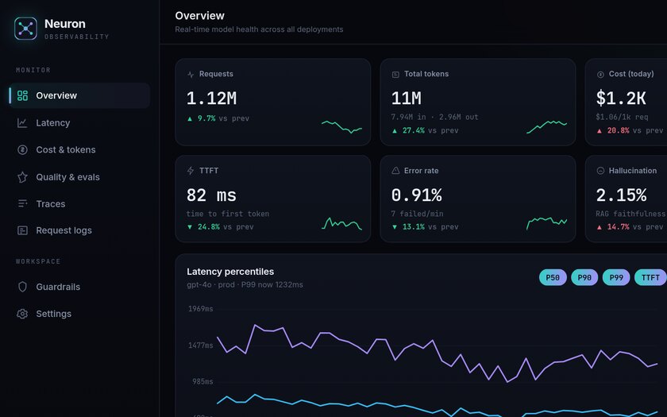Screen dimensions: 667x417
Task: Click 'gpt-4o · prod · P99 now 1232ms' subtitle
Action: pyautogui.click(x=245, y=284)
